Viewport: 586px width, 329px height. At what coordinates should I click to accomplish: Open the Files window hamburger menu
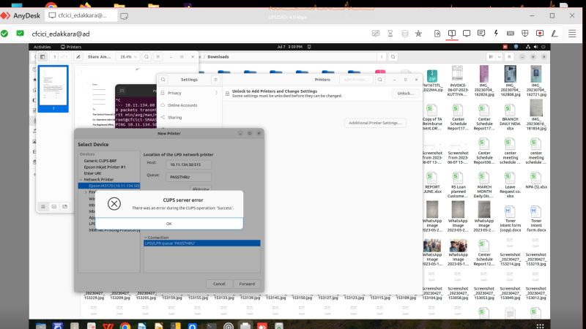tap(509, 57)
